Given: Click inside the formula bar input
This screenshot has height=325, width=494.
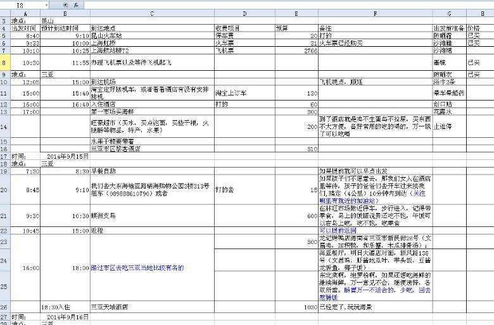Looking at the screenshot, I should pos(288,5).
